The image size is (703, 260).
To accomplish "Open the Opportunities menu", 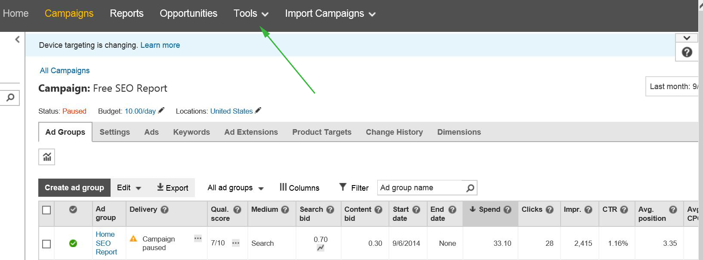I will 188,14.
